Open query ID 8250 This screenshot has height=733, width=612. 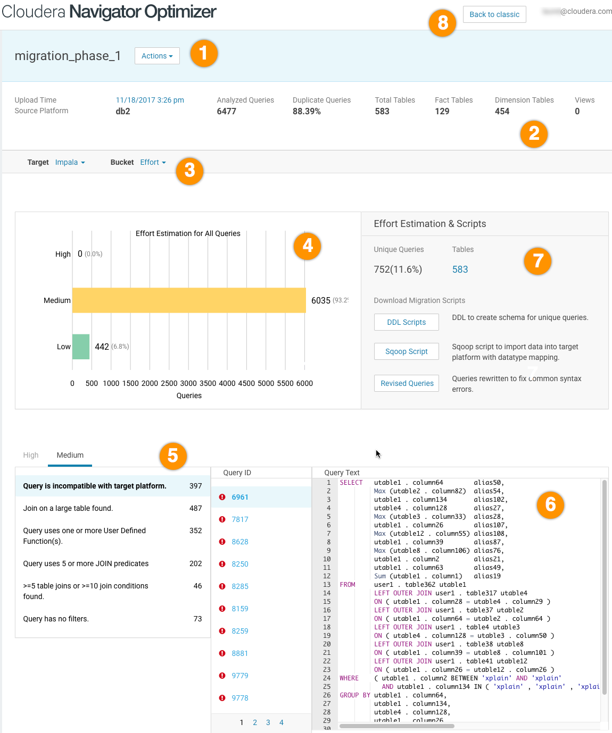click(x=240, y=564)
